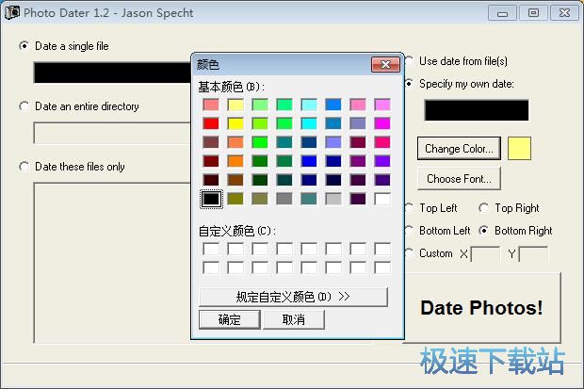Choose Top Right date position
Screen dimensions: 584x389
click(484, 208)
